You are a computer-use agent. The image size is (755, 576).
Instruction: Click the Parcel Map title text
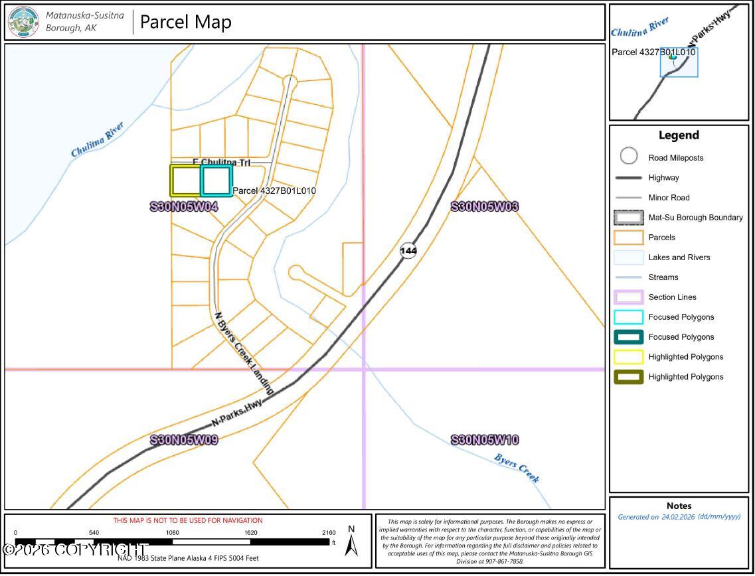tap(185, 22)
